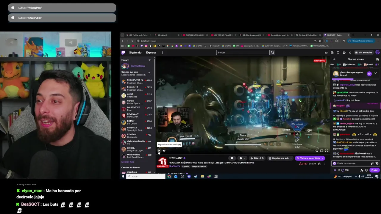Screen dimensions: 381x214
Task: Open Sekiam channel in sidebar
Action: 137,88
